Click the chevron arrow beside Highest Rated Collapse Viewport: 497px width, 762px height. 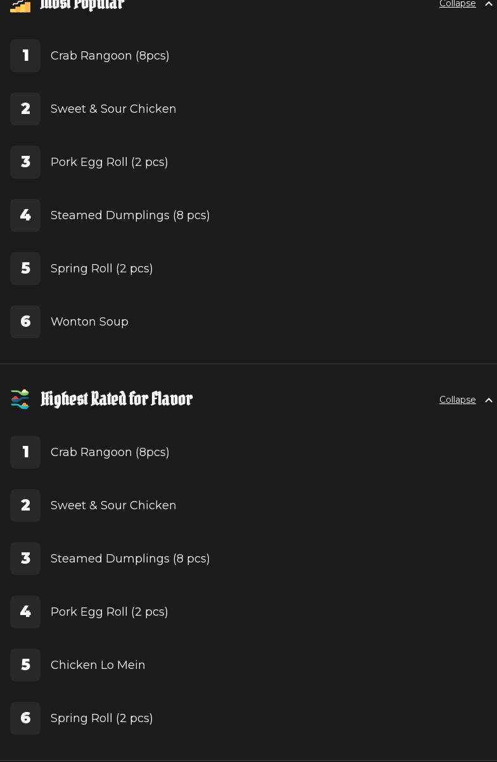489,400
